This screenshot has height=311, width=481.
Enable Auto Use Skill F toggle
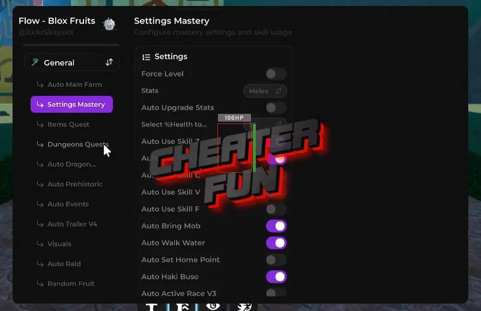[x=276, y=209]
